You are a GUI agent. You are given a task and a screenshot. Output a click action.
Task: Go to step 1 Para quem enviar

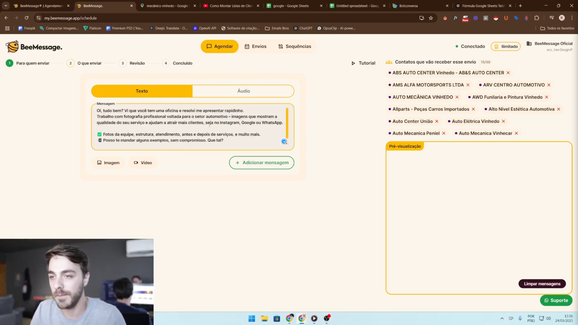(27, 63)
